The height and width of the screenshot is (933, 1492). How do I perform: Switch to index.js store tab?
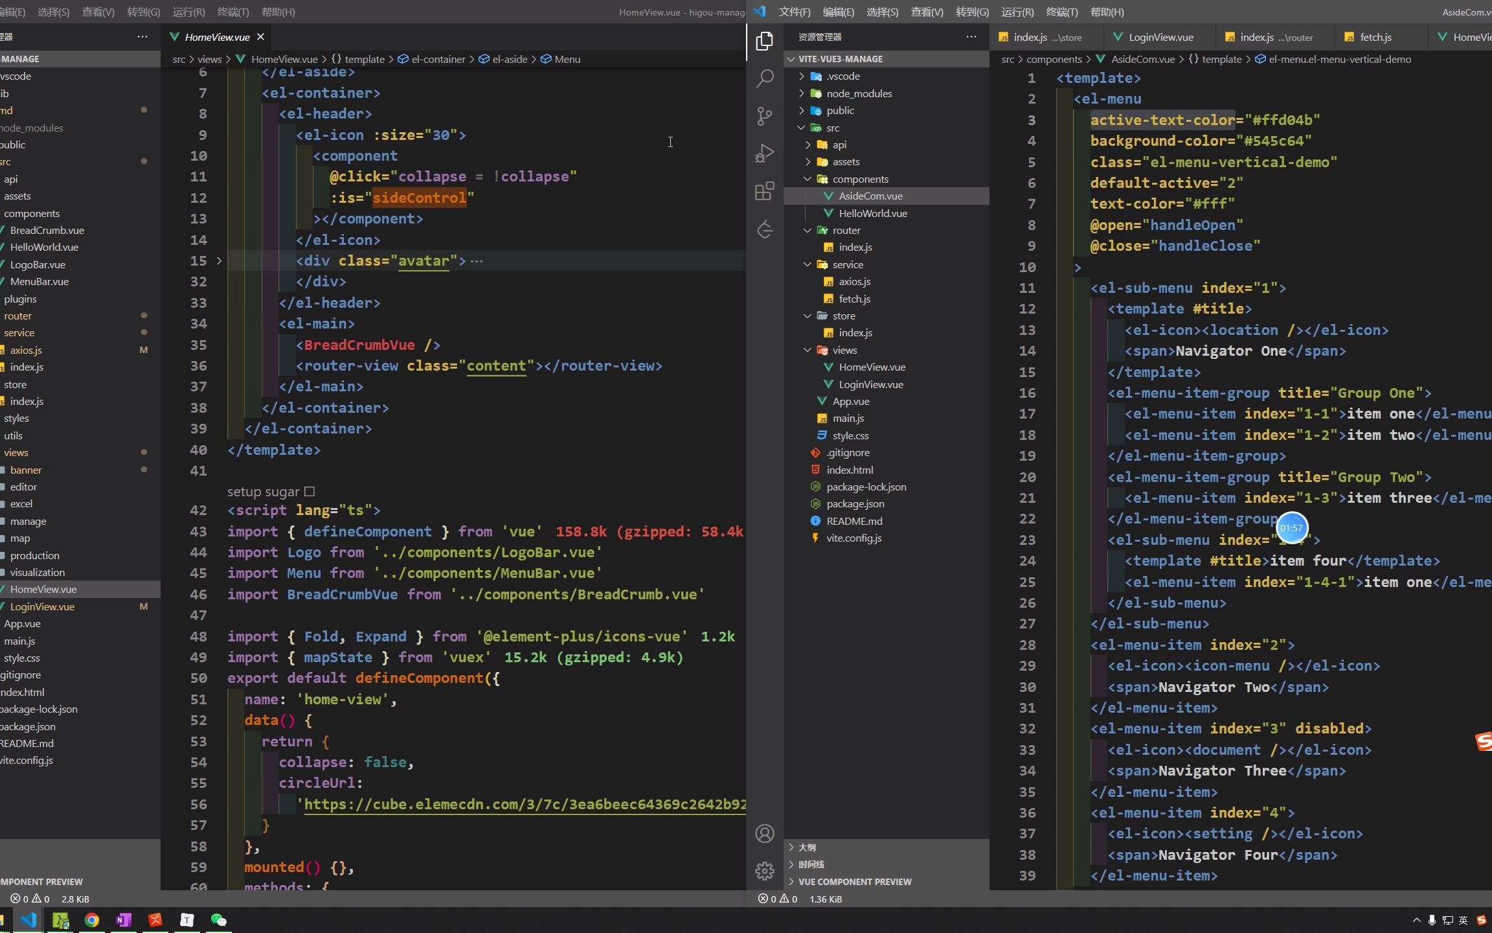pyautogui.click(x=1047, y=37)
